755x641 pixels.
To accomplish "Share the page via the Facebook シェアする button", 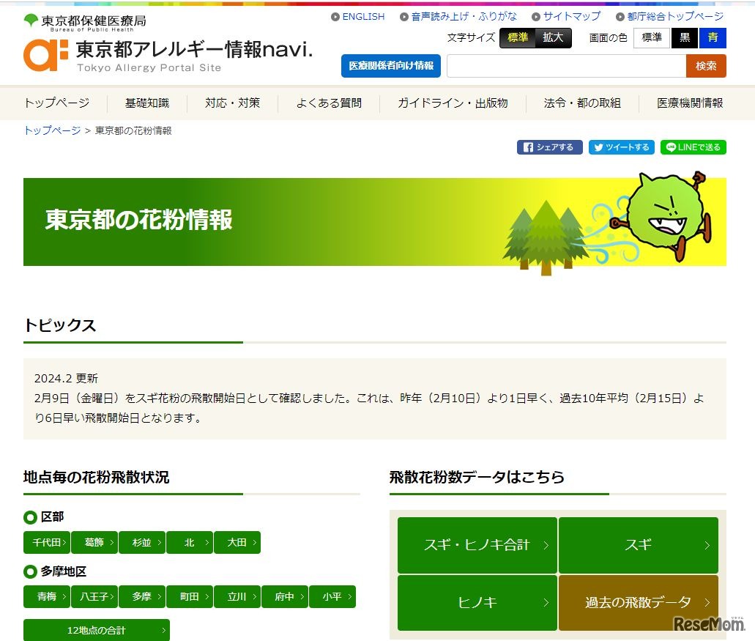I will [x=549, y=147].
